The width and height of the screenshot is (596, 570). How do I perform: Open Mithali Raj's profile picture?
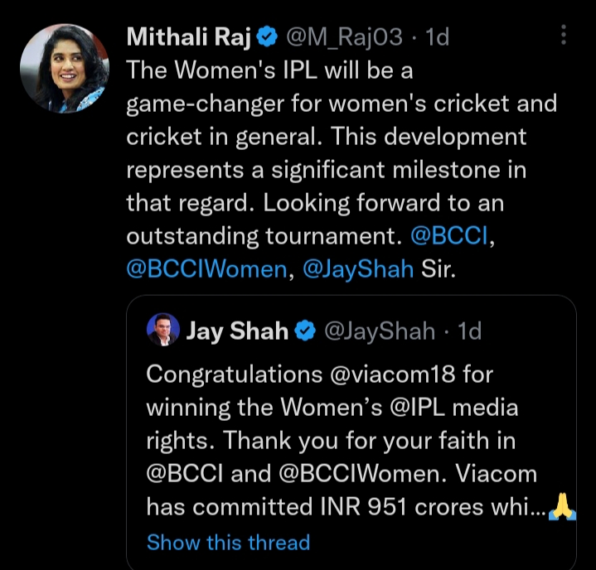tap(63, 68)
